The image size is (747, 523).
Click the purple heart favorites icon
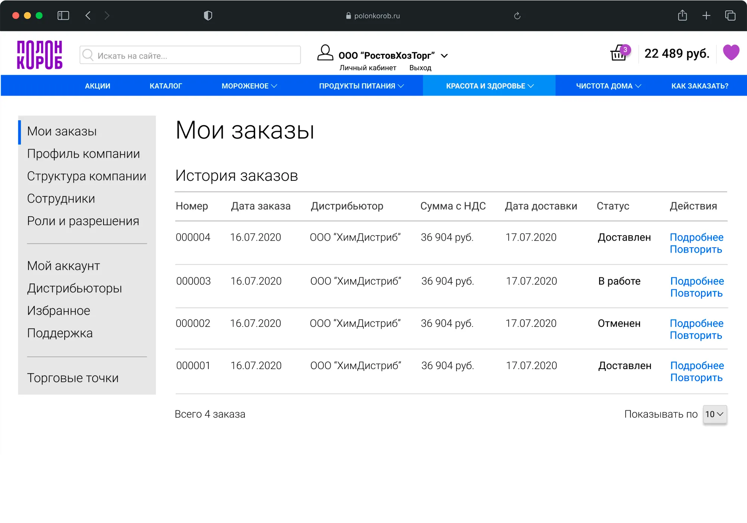[731, 52]
